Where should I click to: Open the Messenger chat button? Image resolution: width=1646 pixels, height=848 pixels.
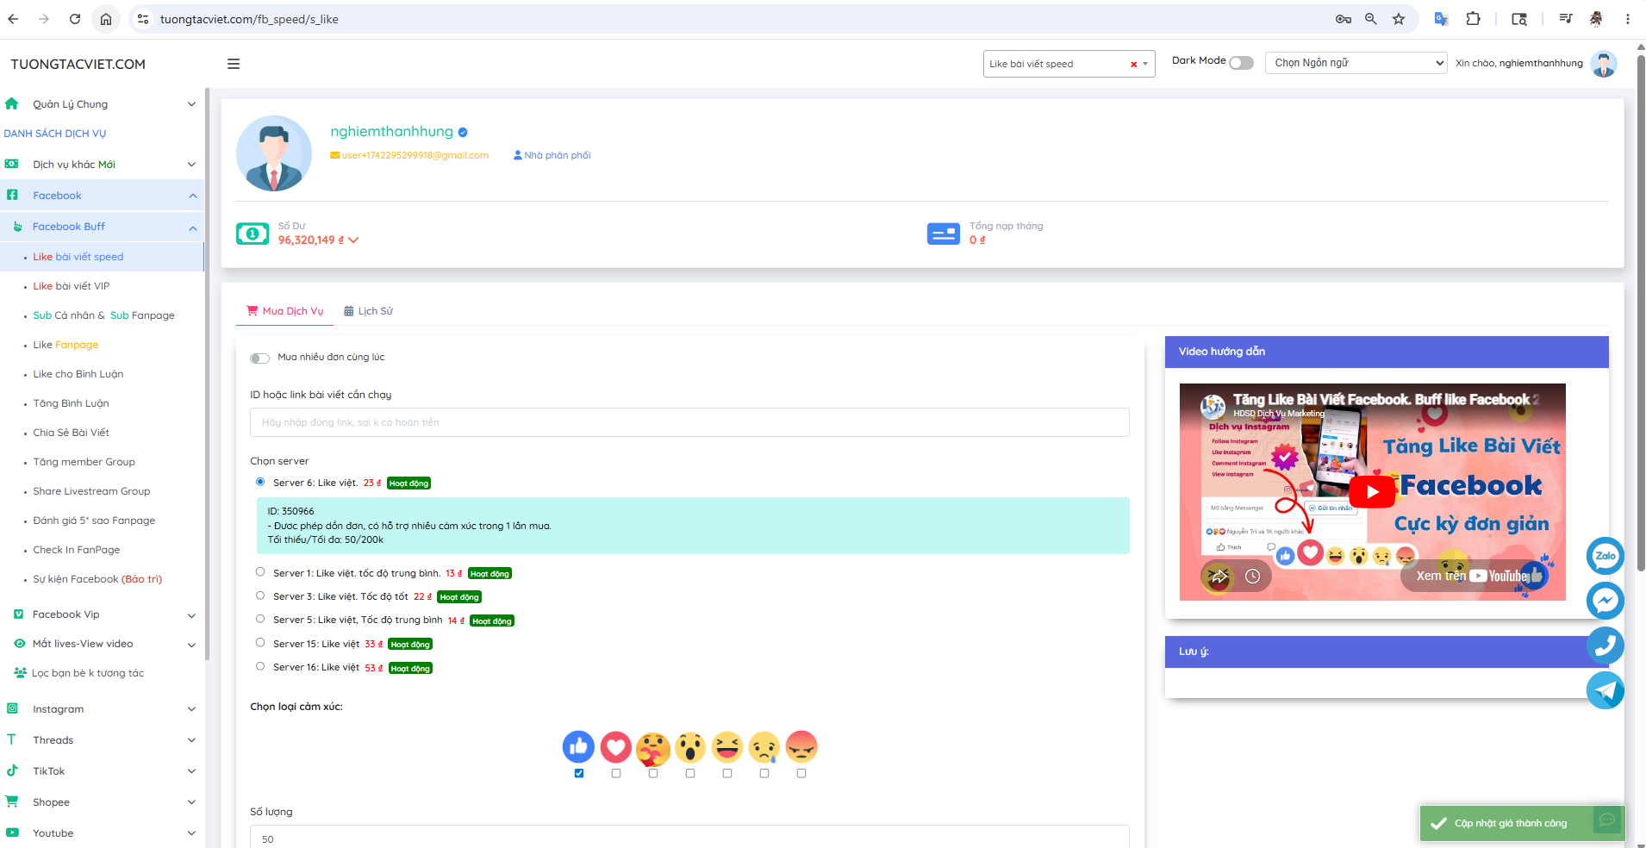[1605, 601]
